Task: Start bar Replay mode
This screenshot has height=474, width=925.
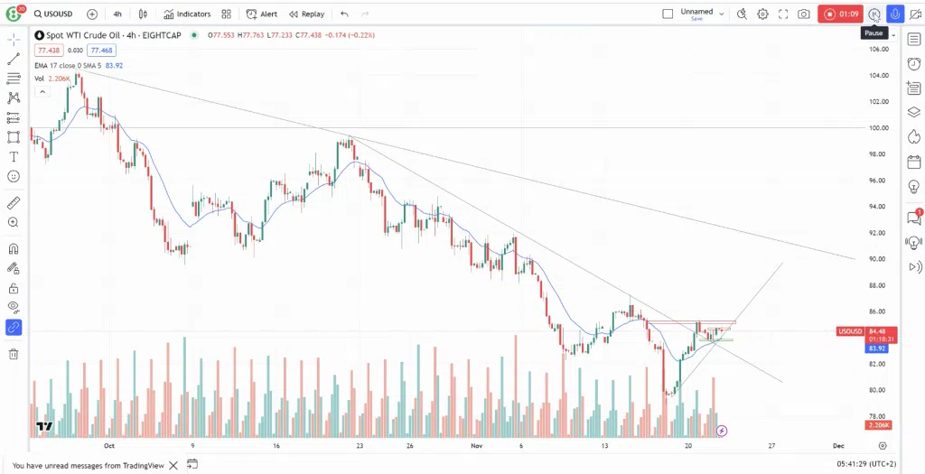Action: coord(306,14)
